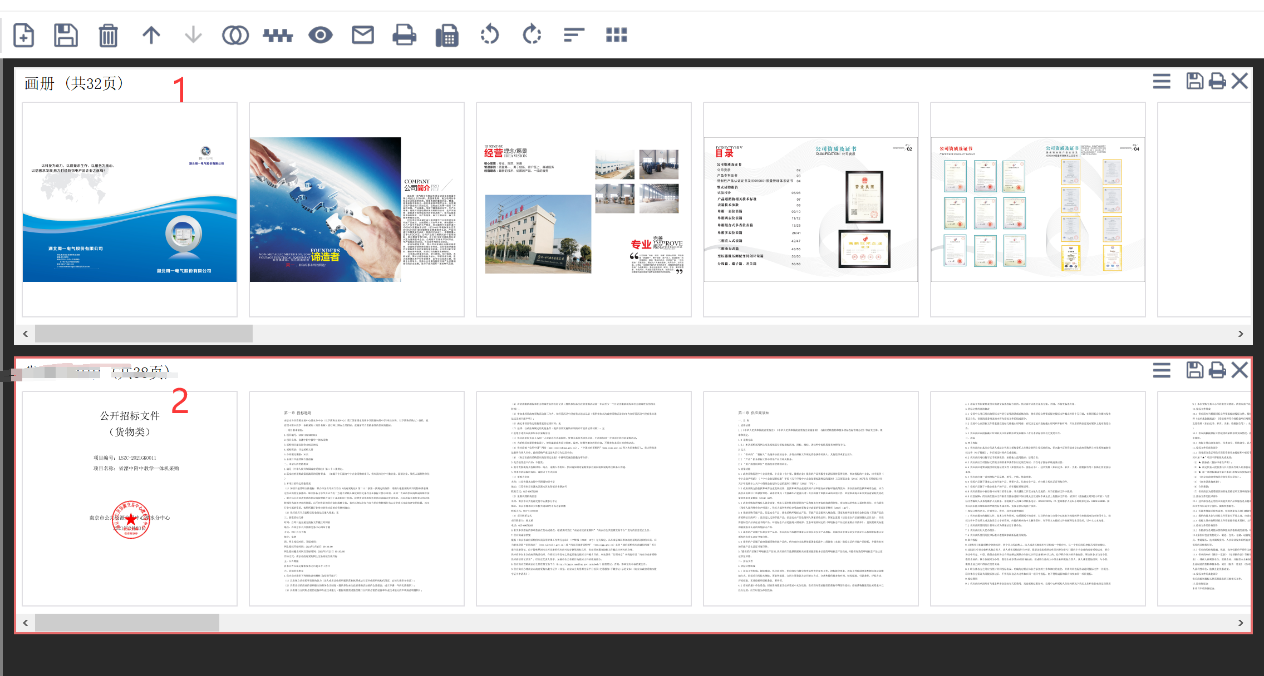Click the fax machine icon
Image resolution: width=1264 pixels, height=676 pixels.
click(447, 35)
